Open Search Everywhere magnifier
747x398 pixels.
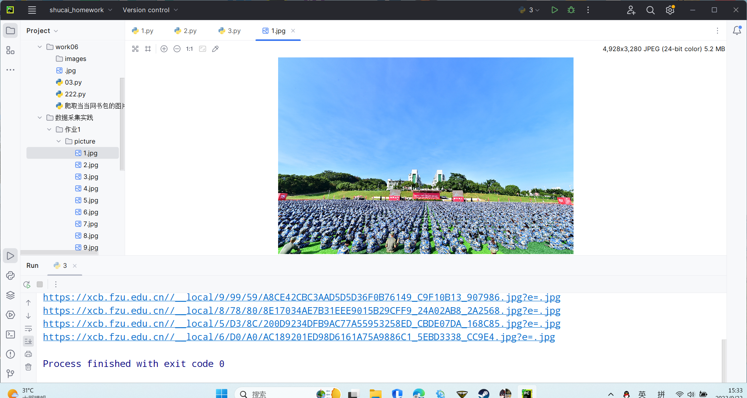[x=651, y=10]
